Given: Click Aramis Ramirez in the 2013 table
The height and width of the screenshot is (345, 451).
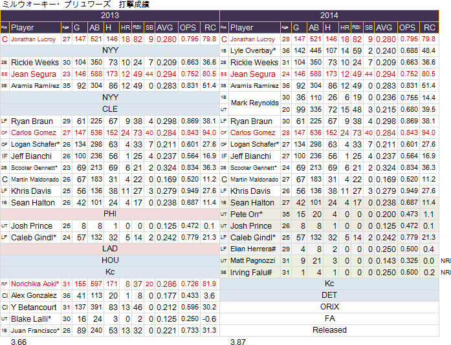Looking at the screenshot, I should 35,85.
